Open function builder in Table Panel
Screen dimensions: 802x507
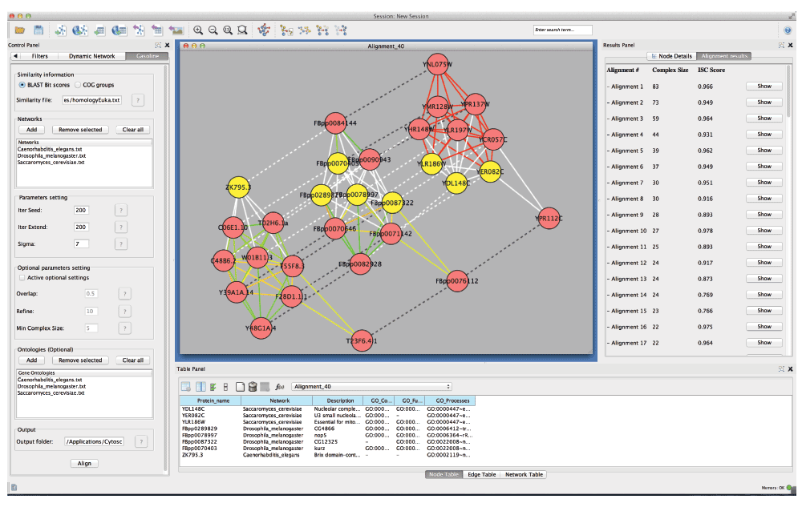click(x=279, y=387)
